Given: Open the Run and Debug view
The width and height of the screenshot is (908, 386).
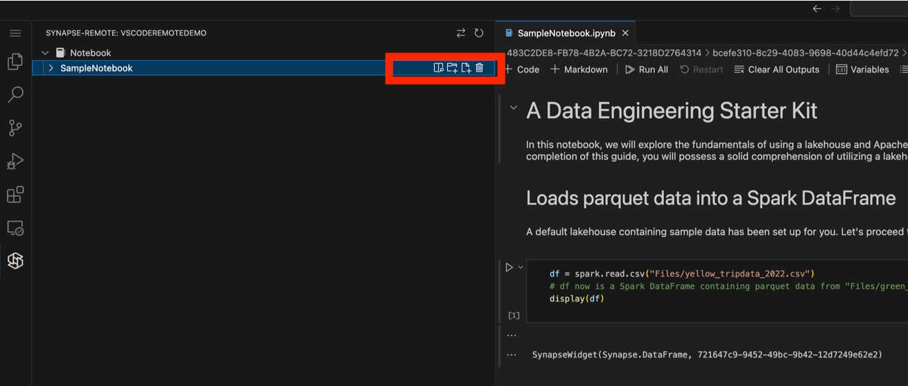Looking at the screenshot, I should tap(15, 161).
